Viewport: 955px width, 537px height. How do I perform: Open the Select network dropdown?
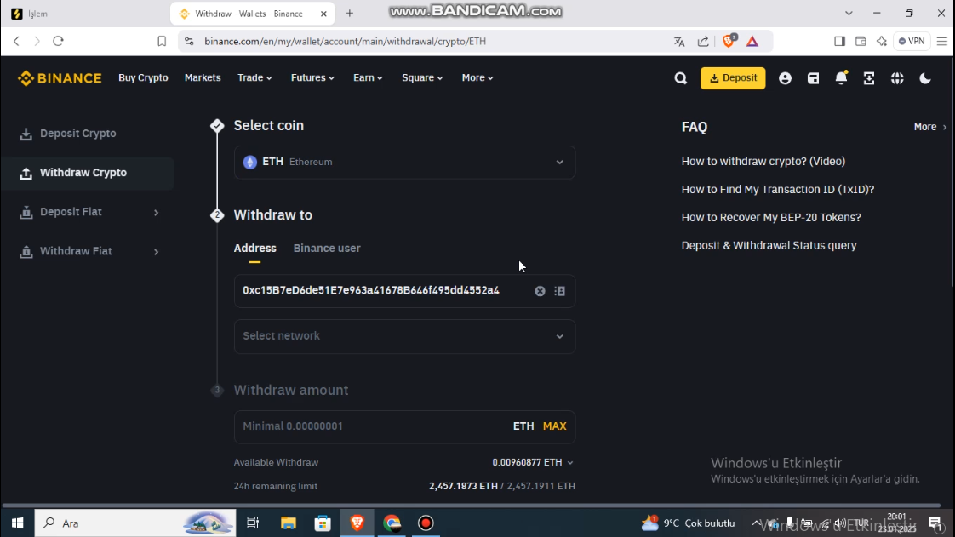click(404, 336)
